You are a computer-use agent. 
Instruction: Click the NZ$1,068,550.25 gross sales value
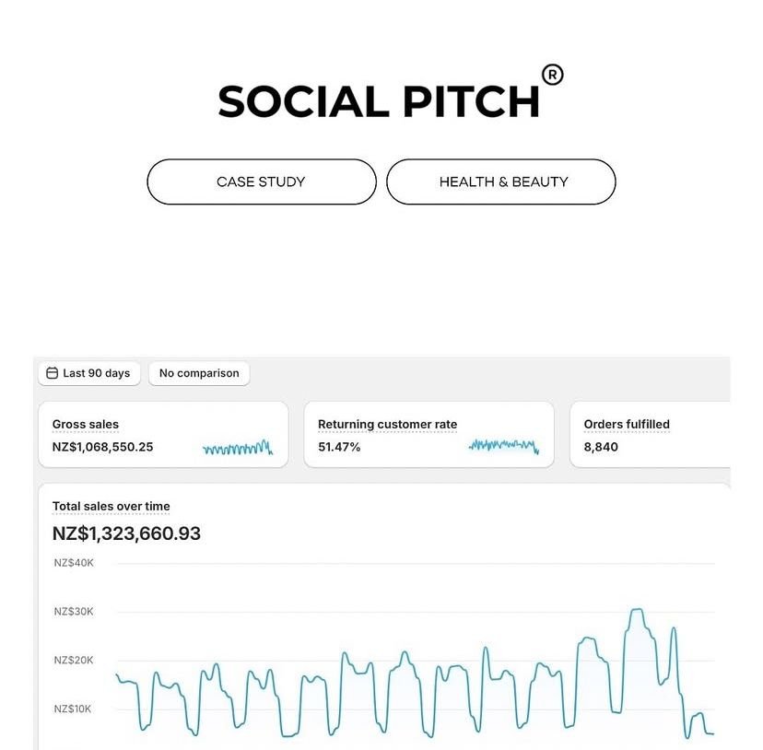pos(103,447)
